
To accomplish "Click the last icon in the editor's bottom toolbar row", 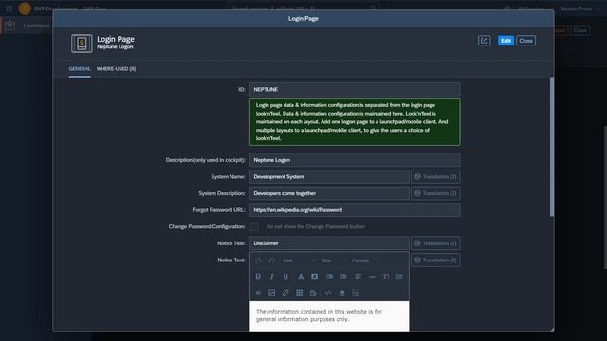I will (x=356, y=293).
